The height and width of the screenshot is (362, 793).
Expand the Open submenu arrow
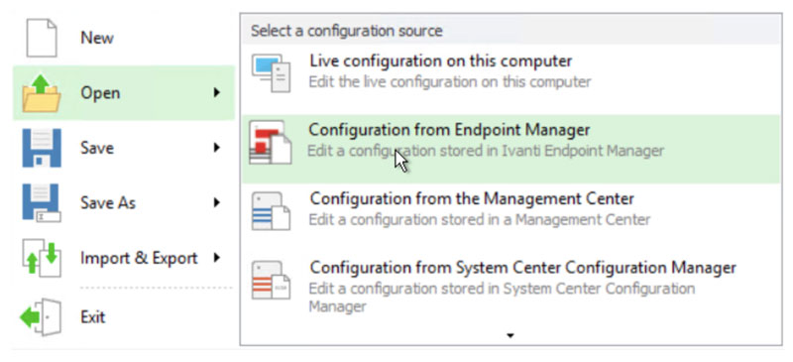216,92
